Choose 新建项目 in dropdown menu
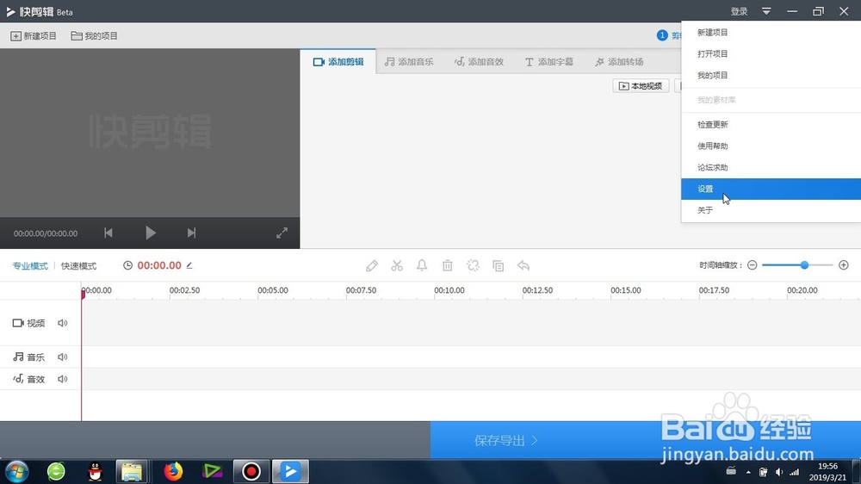Viewport: 861px width, 484px height. point(771,33)
